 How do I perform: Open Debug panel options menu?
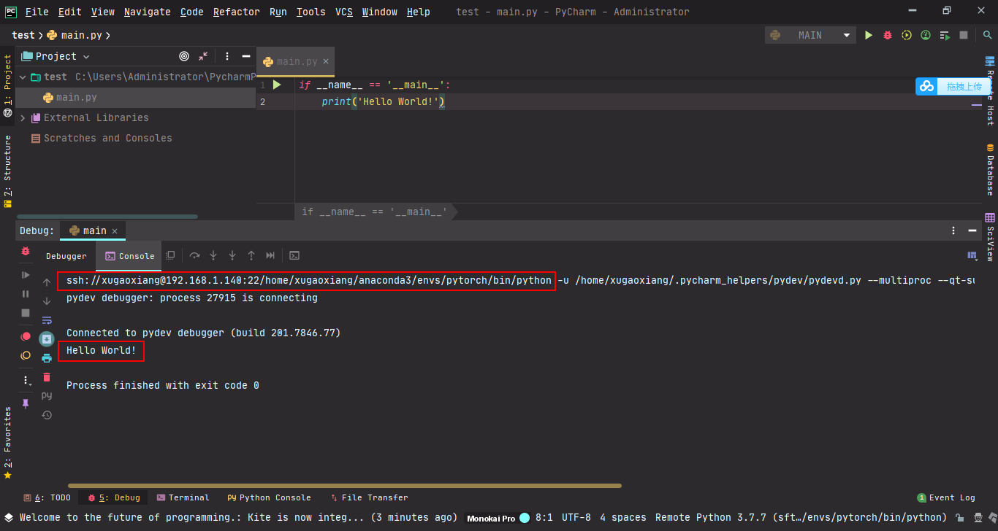pyautogui.click(x=953, y=230)
